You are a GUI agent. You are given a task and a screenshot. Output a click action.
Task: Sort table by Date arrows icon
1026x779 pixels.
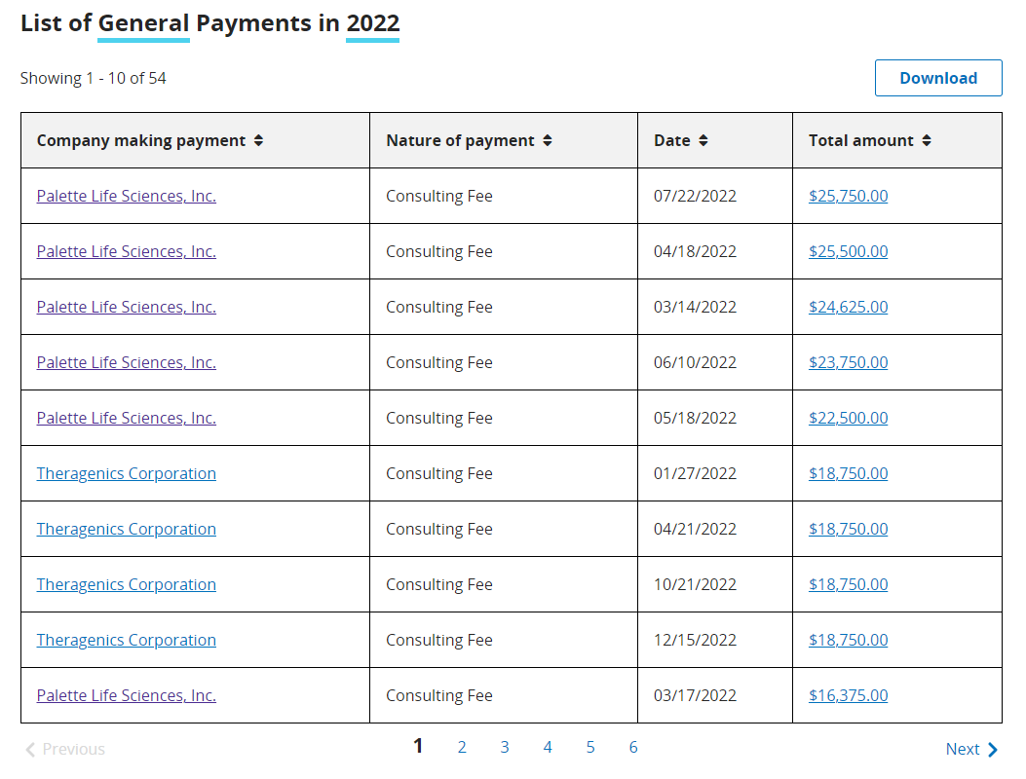pos(703,140)
